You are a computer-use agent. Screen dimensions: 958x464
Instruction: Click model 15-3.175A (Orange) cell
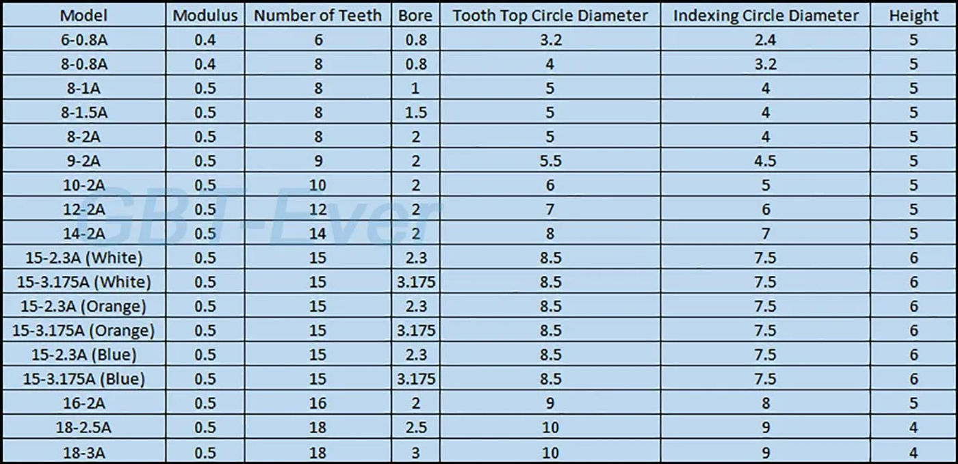(x=83, y=331)
